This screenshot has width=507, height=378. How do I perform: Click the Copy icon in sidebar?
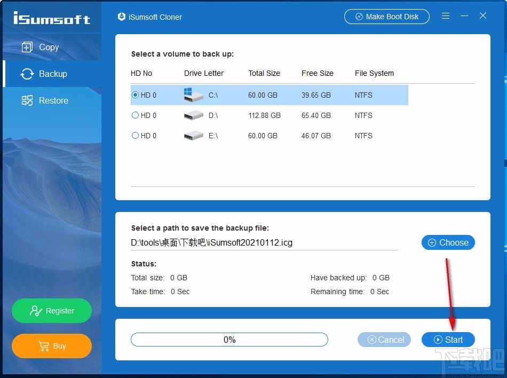click(27, 47)
